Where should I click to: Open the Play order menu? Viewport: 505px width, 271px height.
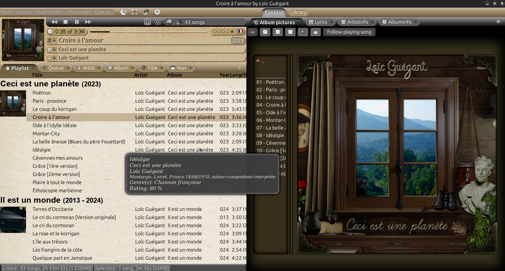(x=79, y=12)
